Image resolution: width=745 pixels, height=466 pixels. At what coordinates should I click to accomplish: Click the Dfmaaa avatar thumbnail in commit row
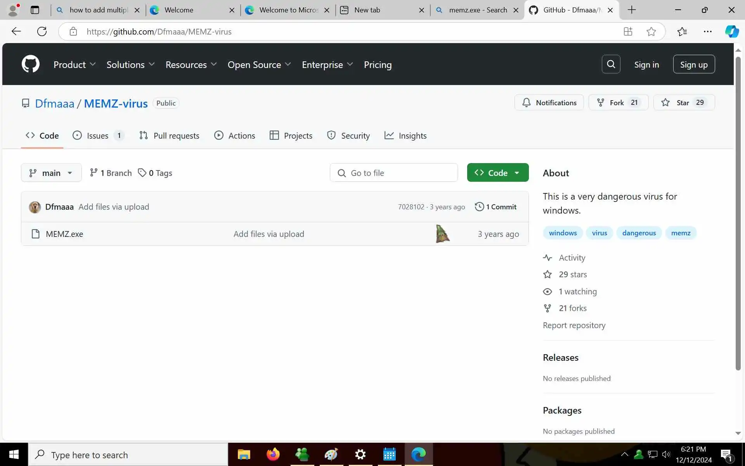point(35,207)
